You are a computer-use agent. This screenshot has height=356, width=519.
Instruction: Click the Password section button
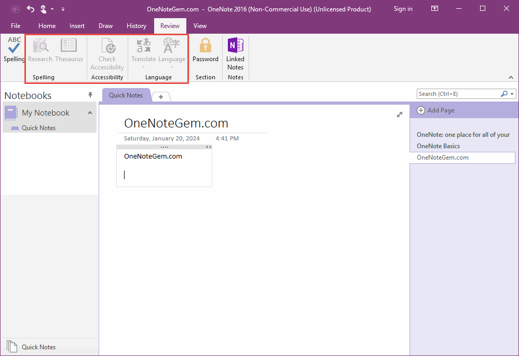click(x=205, y=50)
